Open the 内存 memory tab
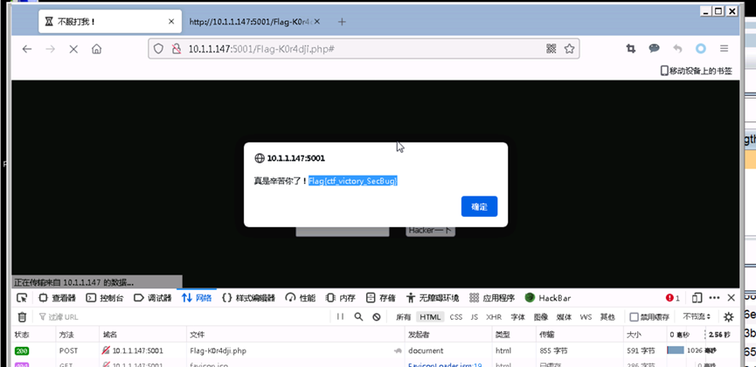Screen dimensions: 756x367 coord(340,298)
